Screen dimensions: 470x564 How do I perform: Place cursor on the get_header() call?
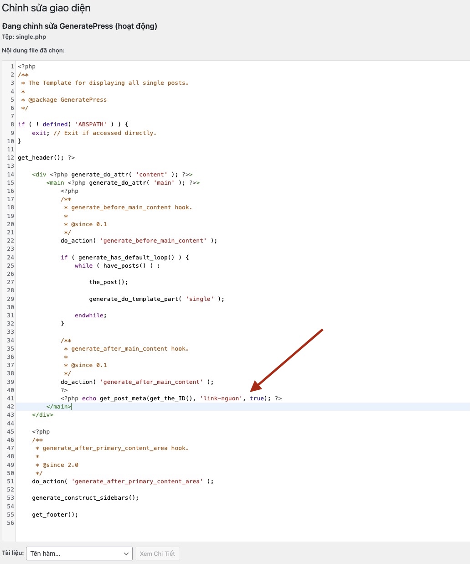click(40, 158)
